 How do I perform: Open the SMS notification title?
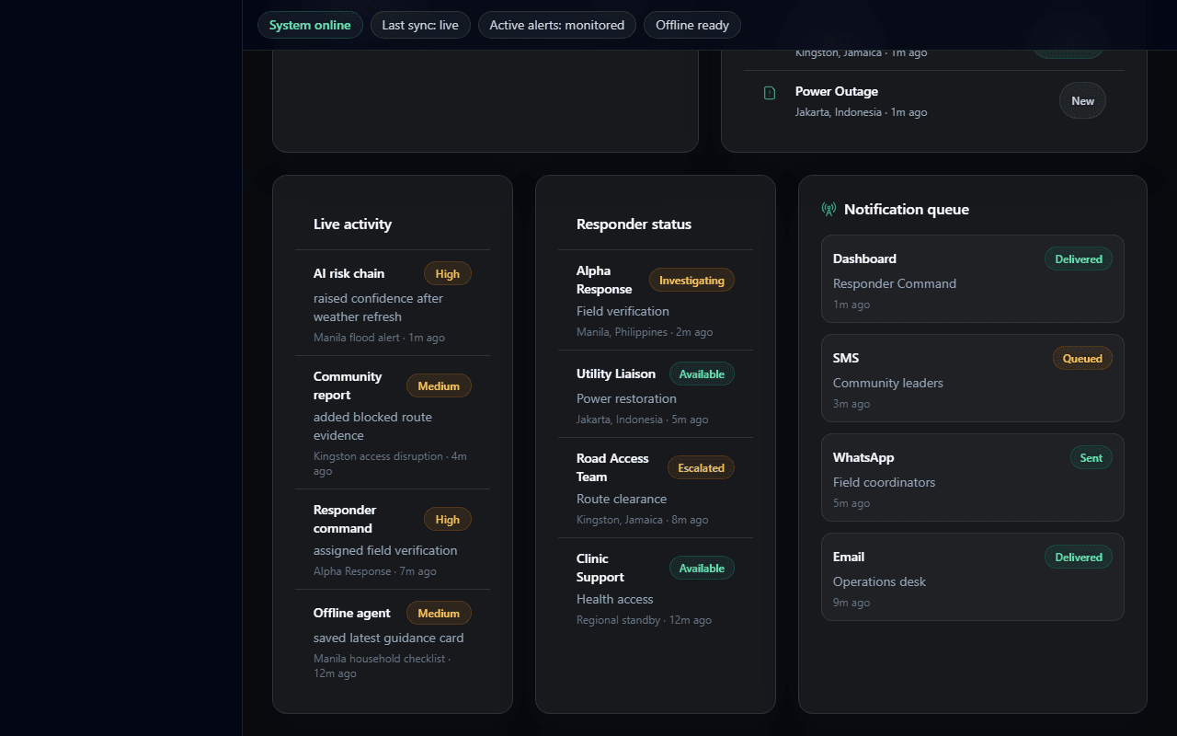click(846, 358)
